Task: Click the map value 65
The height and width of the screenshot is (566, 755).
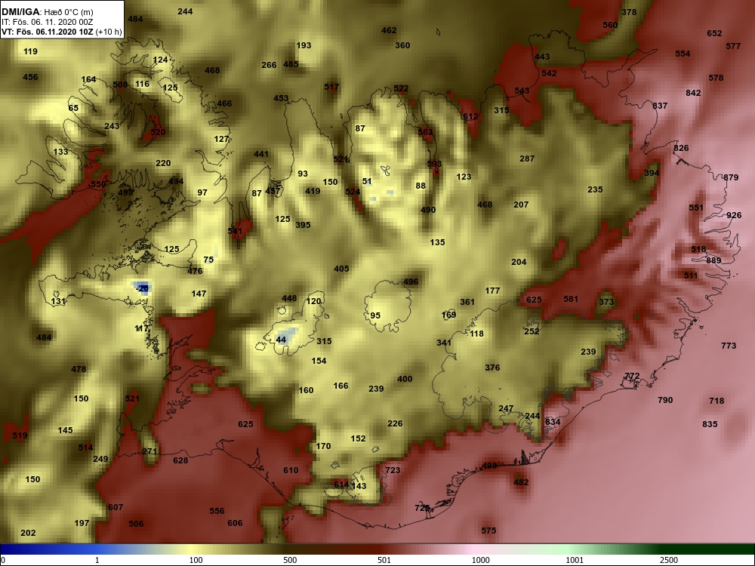Action: 73,108
